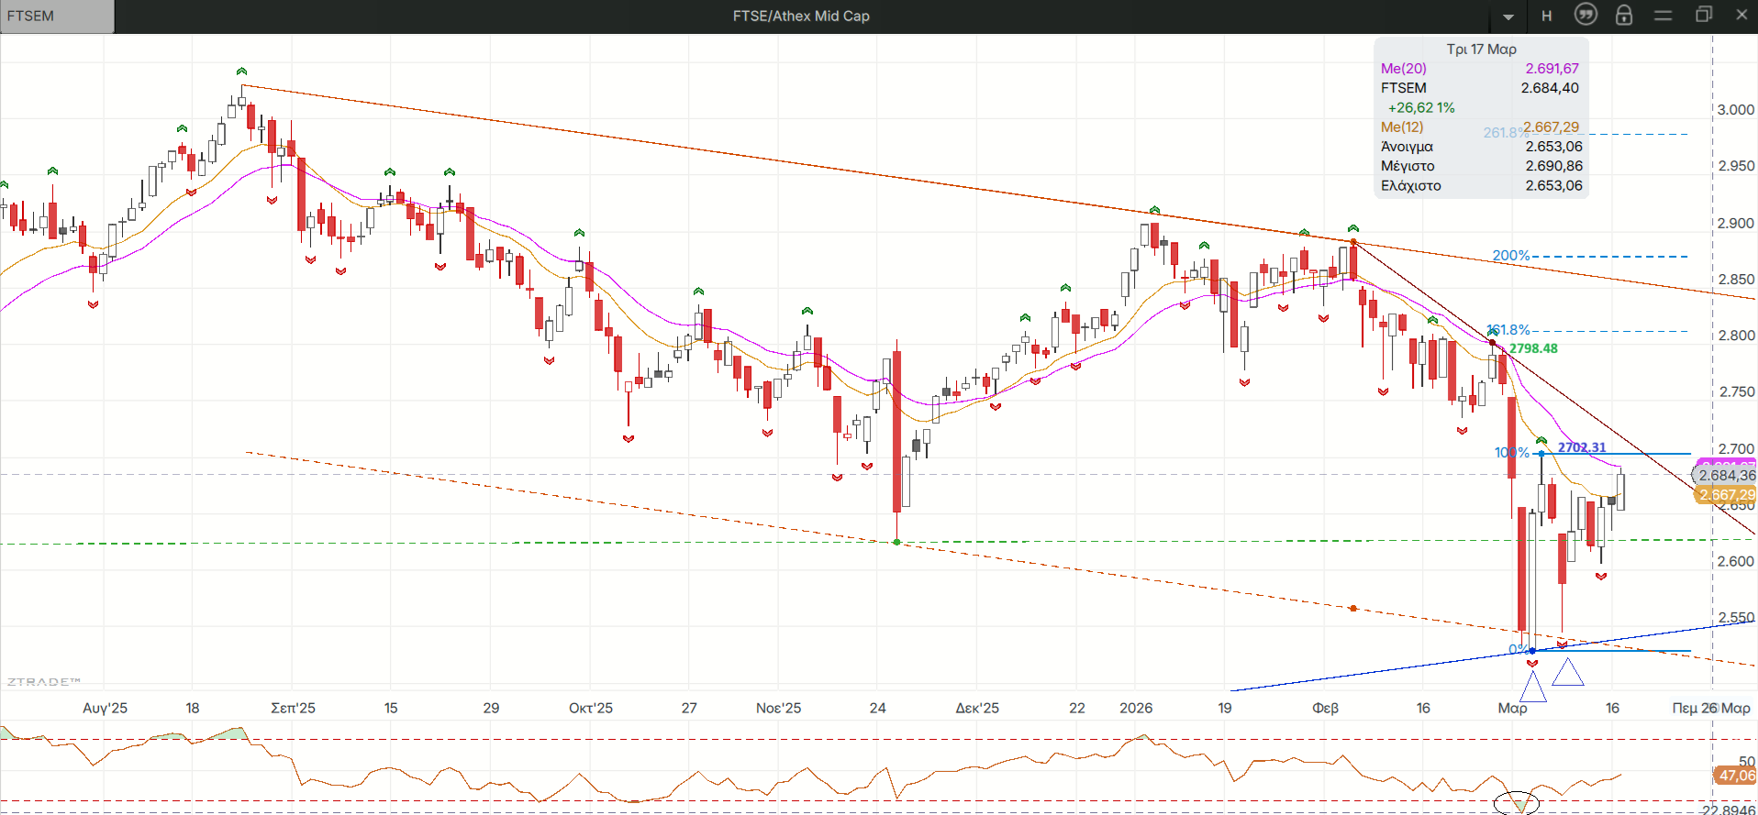
Task: Click the FTSEM symbol input field
Action: [57, 17]
